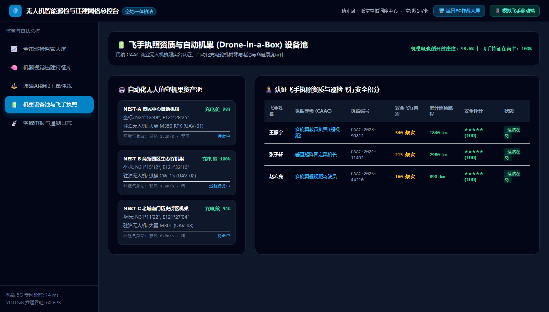
Task: Open 机器视觉违建特征库 menu item
Action: pos(49,67)
